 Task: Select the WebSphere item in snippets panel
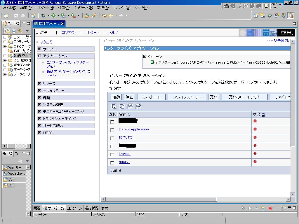pos(14,174)
